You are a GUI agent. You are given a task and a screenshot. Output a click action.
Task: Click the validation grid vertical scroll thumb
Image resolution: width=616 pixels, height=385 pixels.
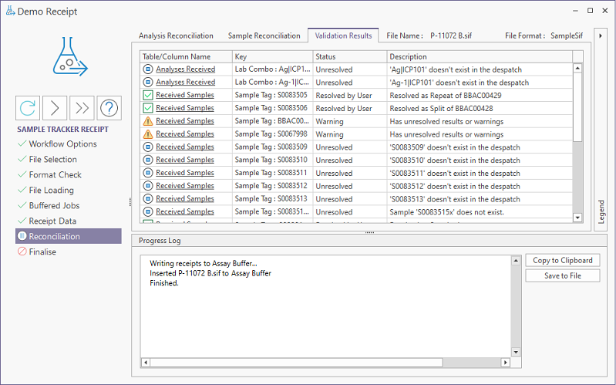577,106
